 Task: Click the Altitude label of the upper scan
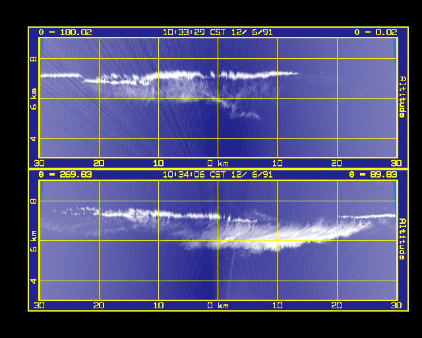(x=403, y=97)
